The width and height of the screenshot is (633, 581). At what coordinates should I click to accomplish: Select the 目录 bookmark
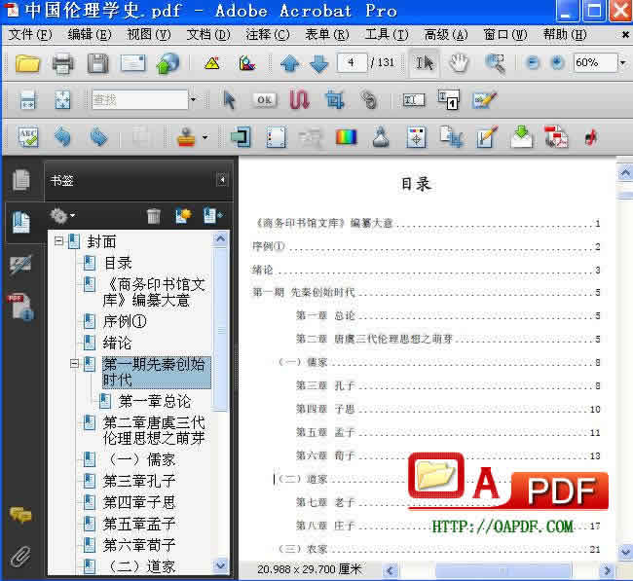coord(118,264)
